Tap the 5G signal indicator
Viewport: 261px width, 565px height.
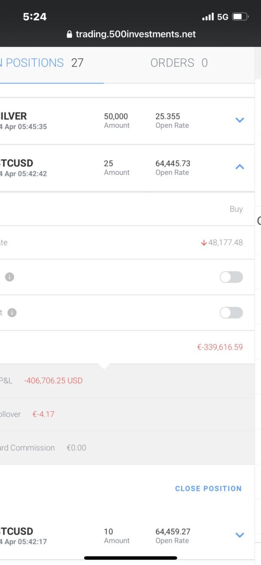pos(223,17)
